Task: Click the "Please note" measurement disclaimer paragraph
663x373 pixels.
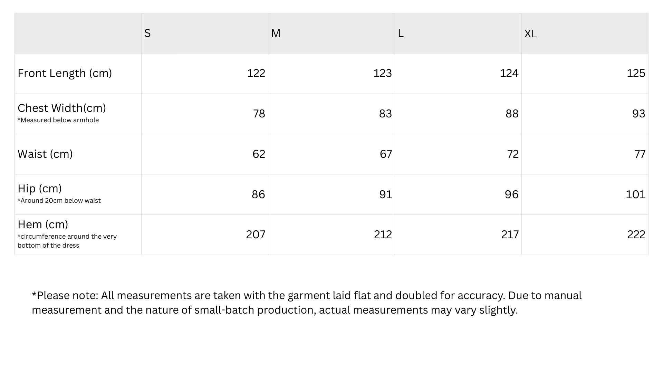Action: point(307,303)
